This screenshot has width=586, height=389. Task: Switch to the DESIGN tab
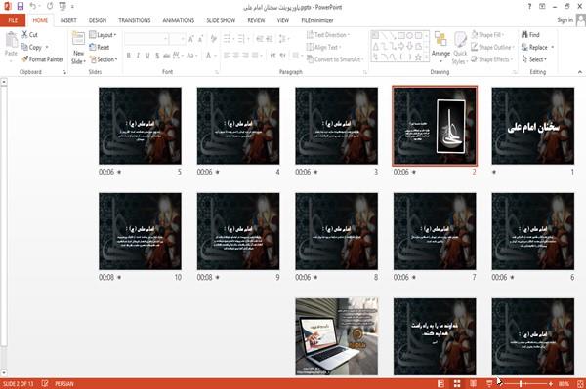click(97, 20)
